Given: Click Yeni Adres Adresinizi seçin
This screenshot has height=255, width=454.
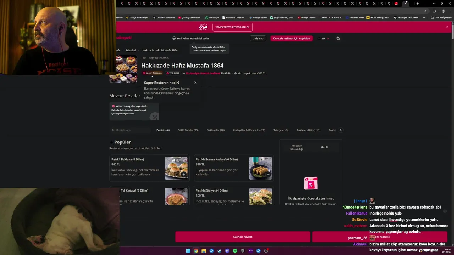Looking at the screenshot, I should (193, 38).
